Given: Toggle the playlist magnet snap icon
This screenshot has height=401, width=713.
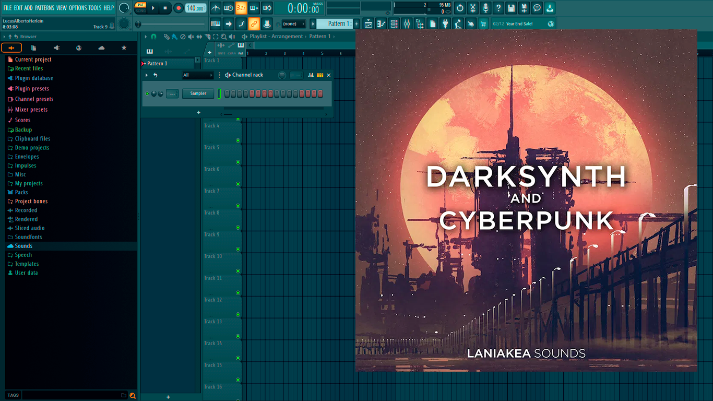Looking at the screenshot, I should [x=153, y=37].
